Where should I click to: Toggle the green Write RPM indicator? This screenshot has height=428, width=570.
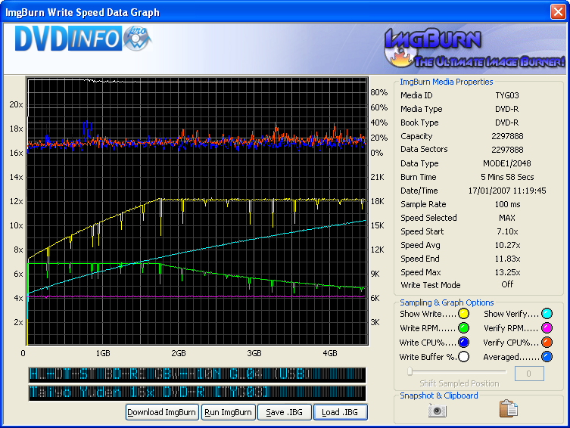(463, 328)
